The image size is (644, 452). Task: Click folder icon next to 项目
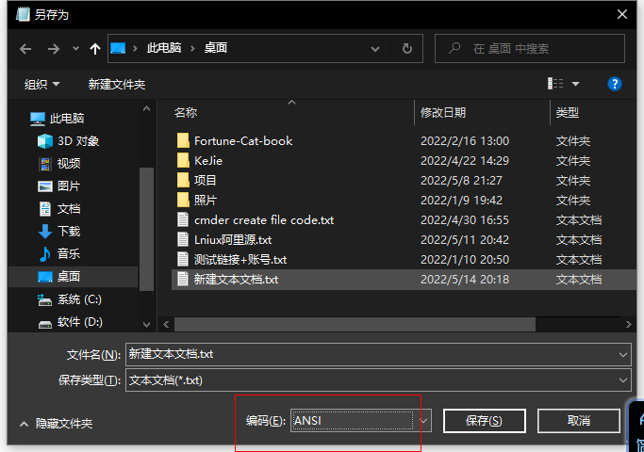pyautogui.click(x=183, y=180)
